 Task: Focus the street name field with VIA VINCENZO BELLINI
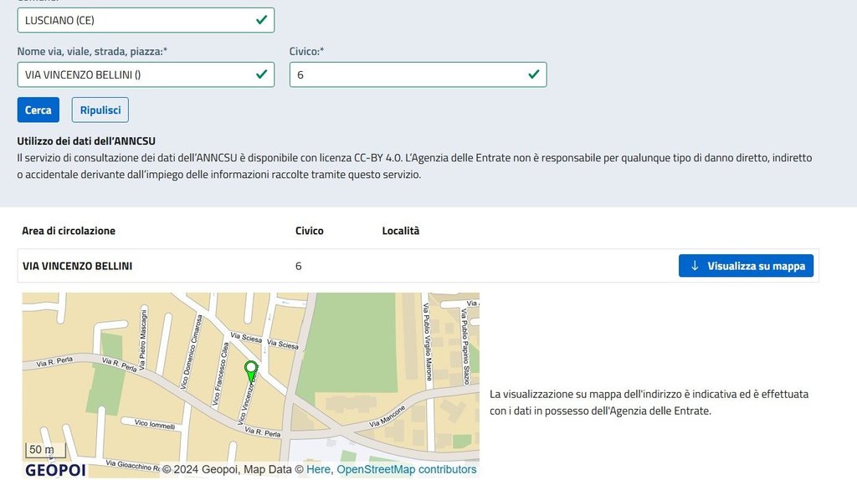[134, 74]
